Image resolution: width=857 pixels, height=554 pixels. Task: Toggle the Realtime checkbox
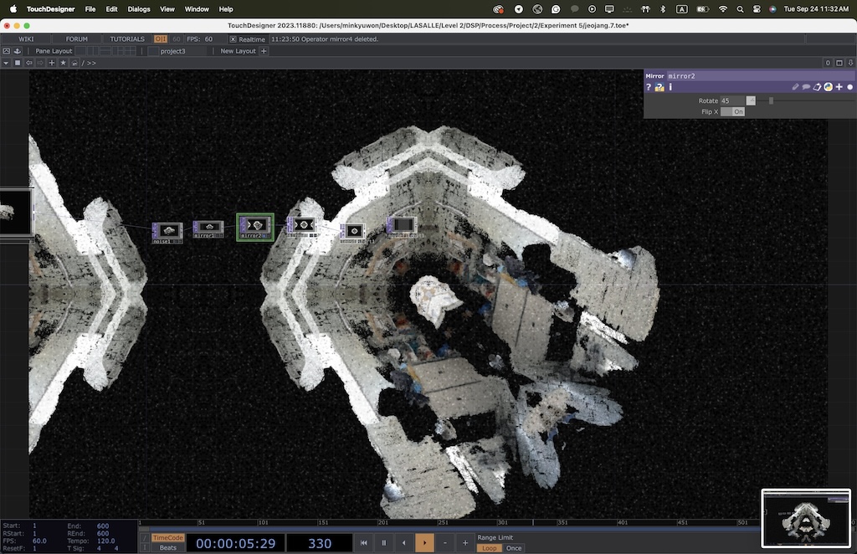pos(233,39)
